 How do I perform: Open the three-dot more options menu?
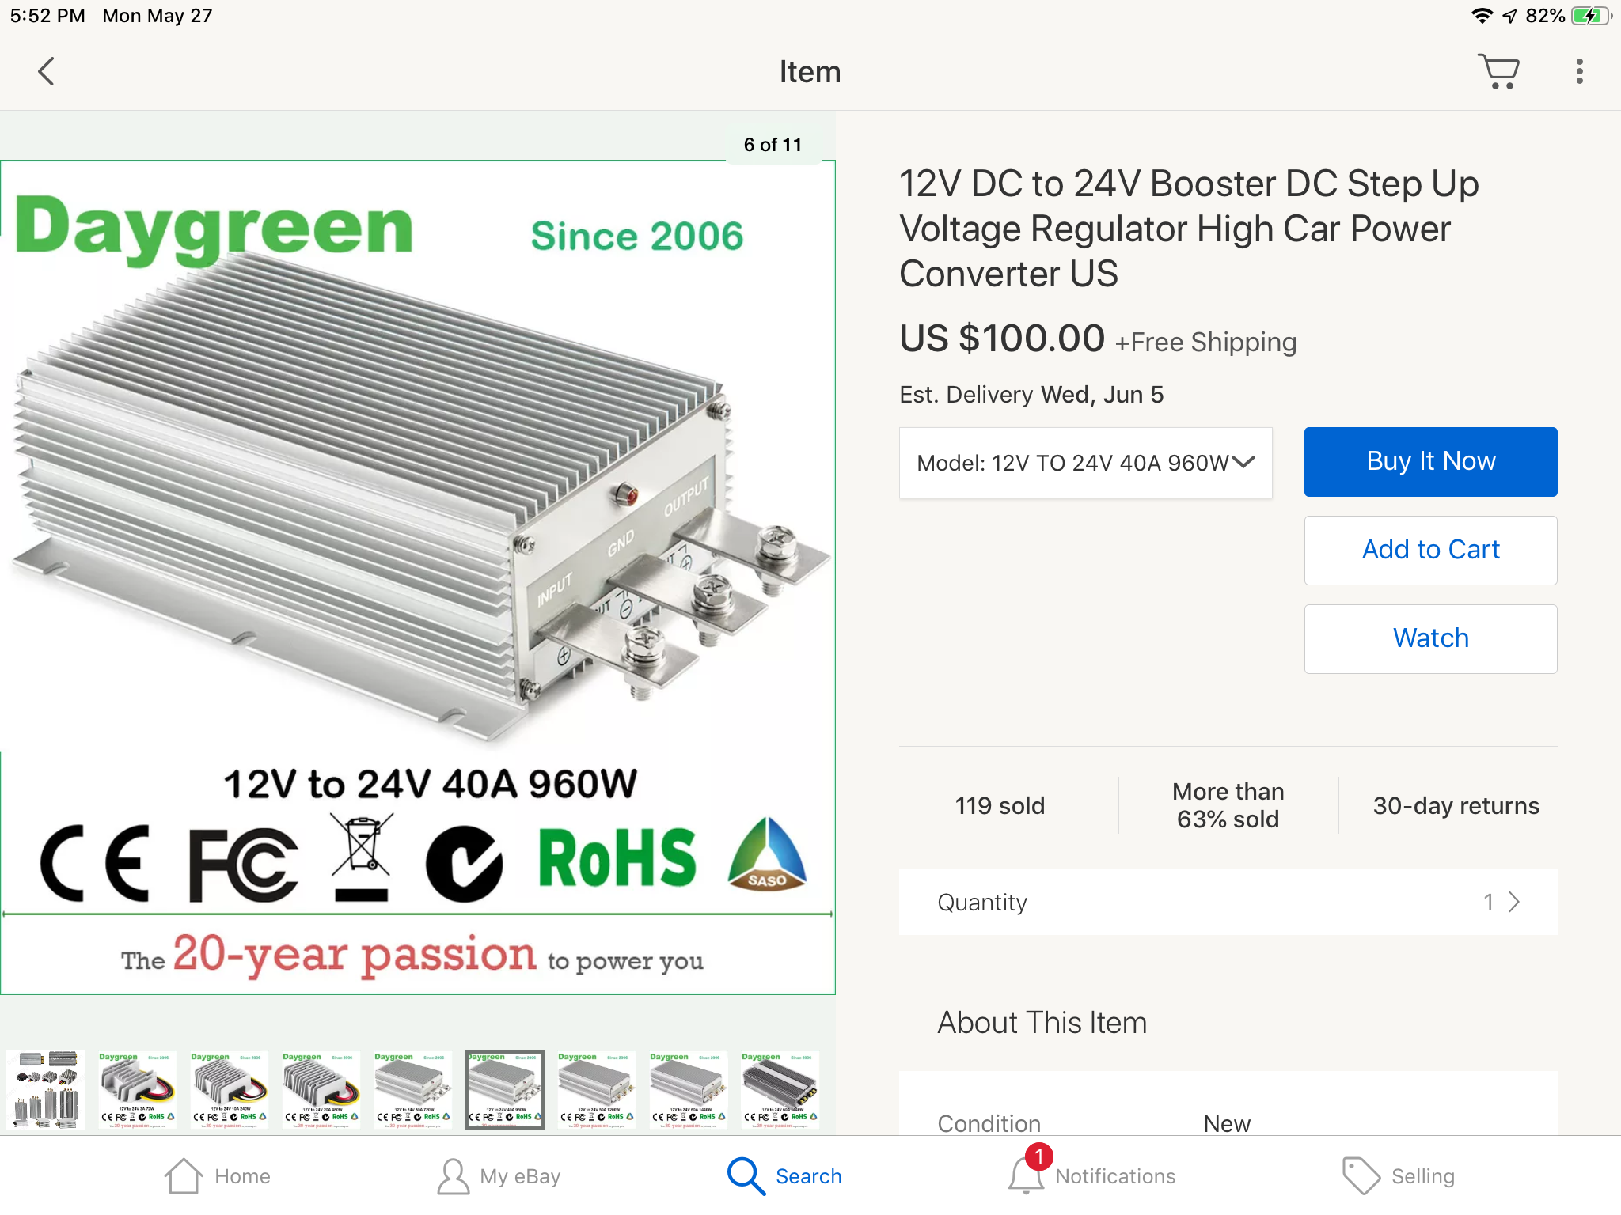point(1579,71)
